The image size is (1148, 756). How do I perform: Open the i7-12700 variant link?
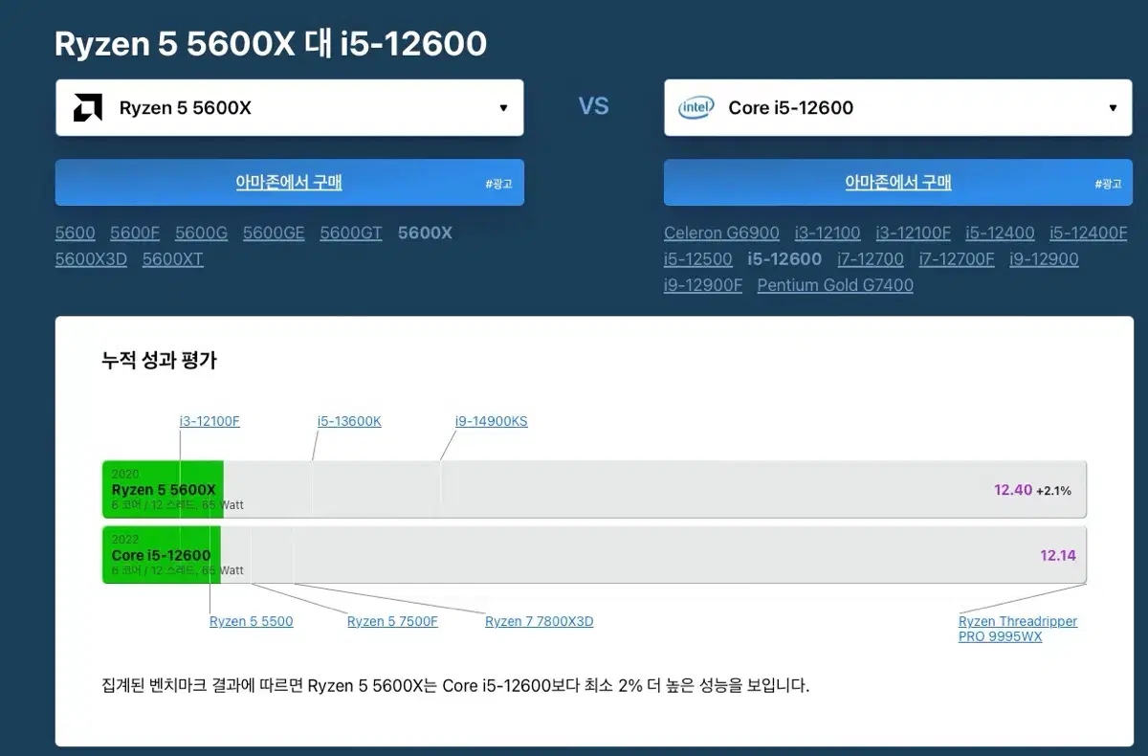pyautogui.click(x=871, y=258)
